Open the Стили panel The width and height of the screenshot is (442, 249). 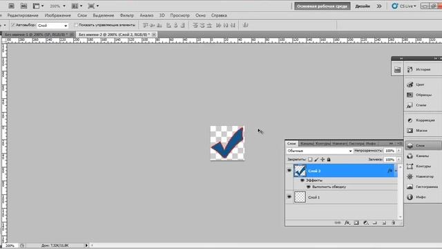(x=422, y=105)
